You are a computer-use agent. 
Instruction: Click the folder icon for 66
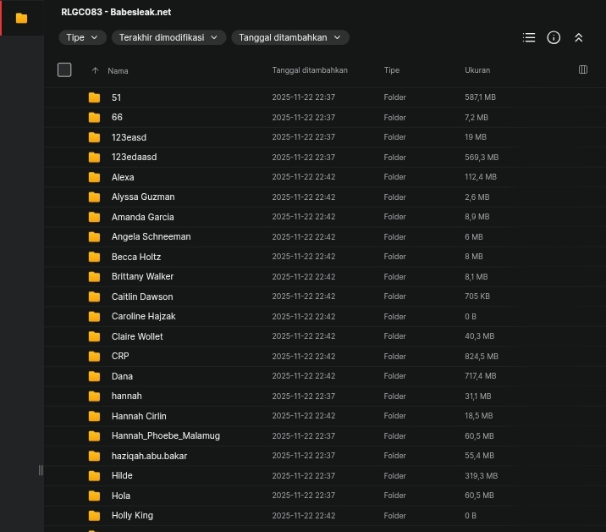coord(94,118)
